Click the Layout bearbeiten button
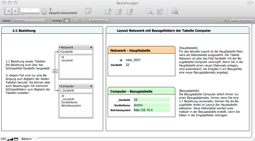 tap(242, 20)
